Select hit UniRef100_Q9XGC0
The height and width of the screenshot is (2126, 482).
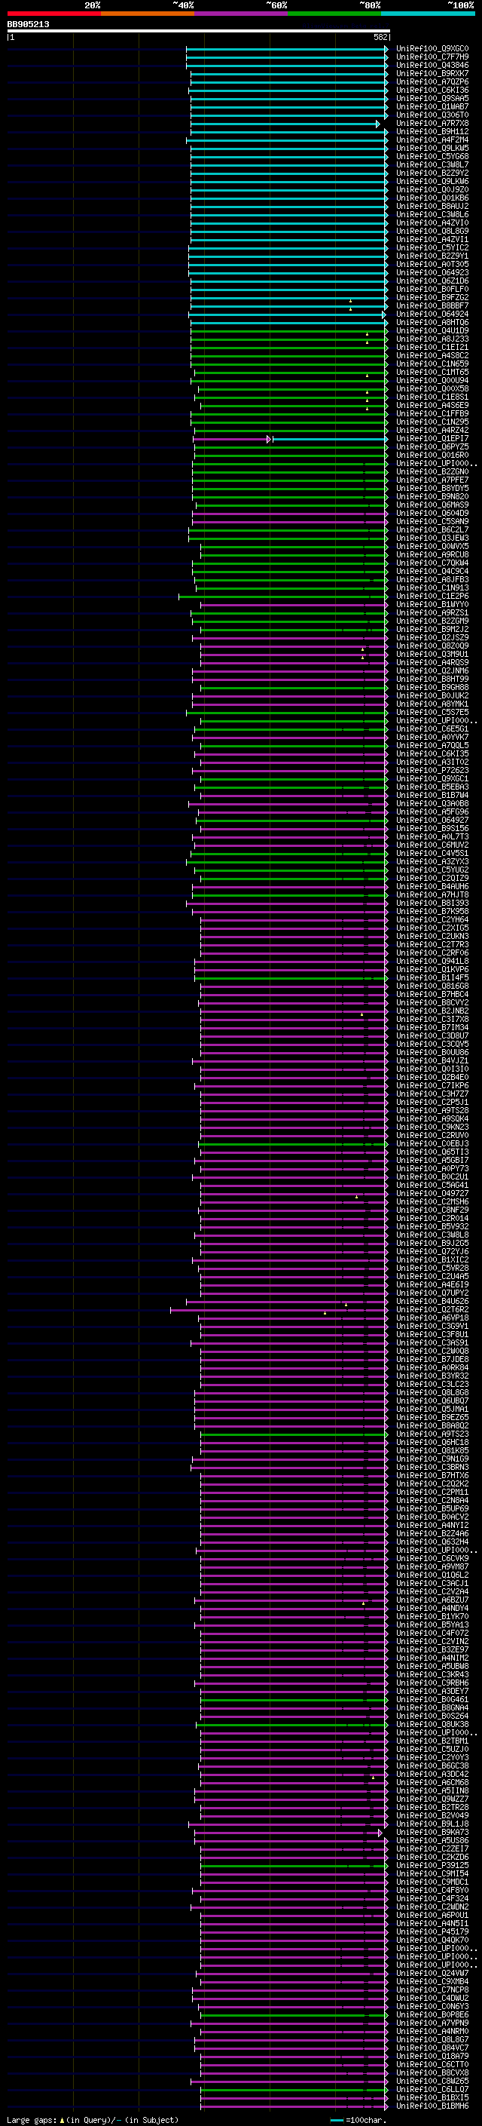tap(432, 49)
